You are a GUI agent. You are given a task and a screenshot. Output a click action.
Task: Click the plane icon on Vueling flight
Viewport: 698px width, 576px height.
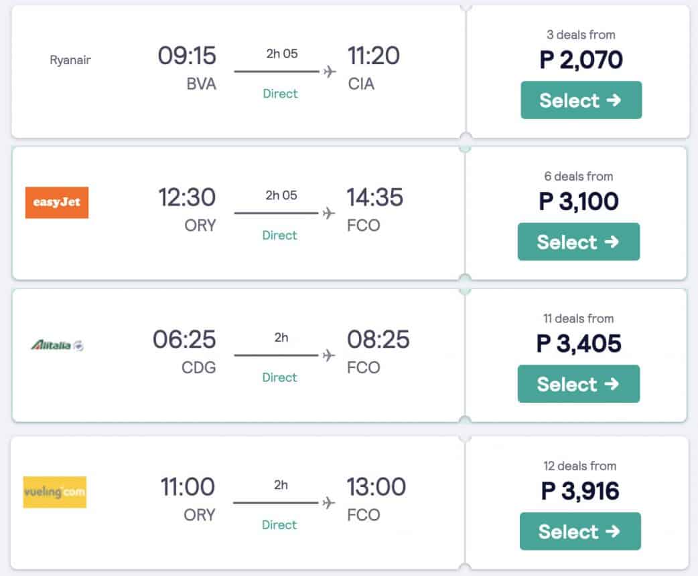[328, 502]
